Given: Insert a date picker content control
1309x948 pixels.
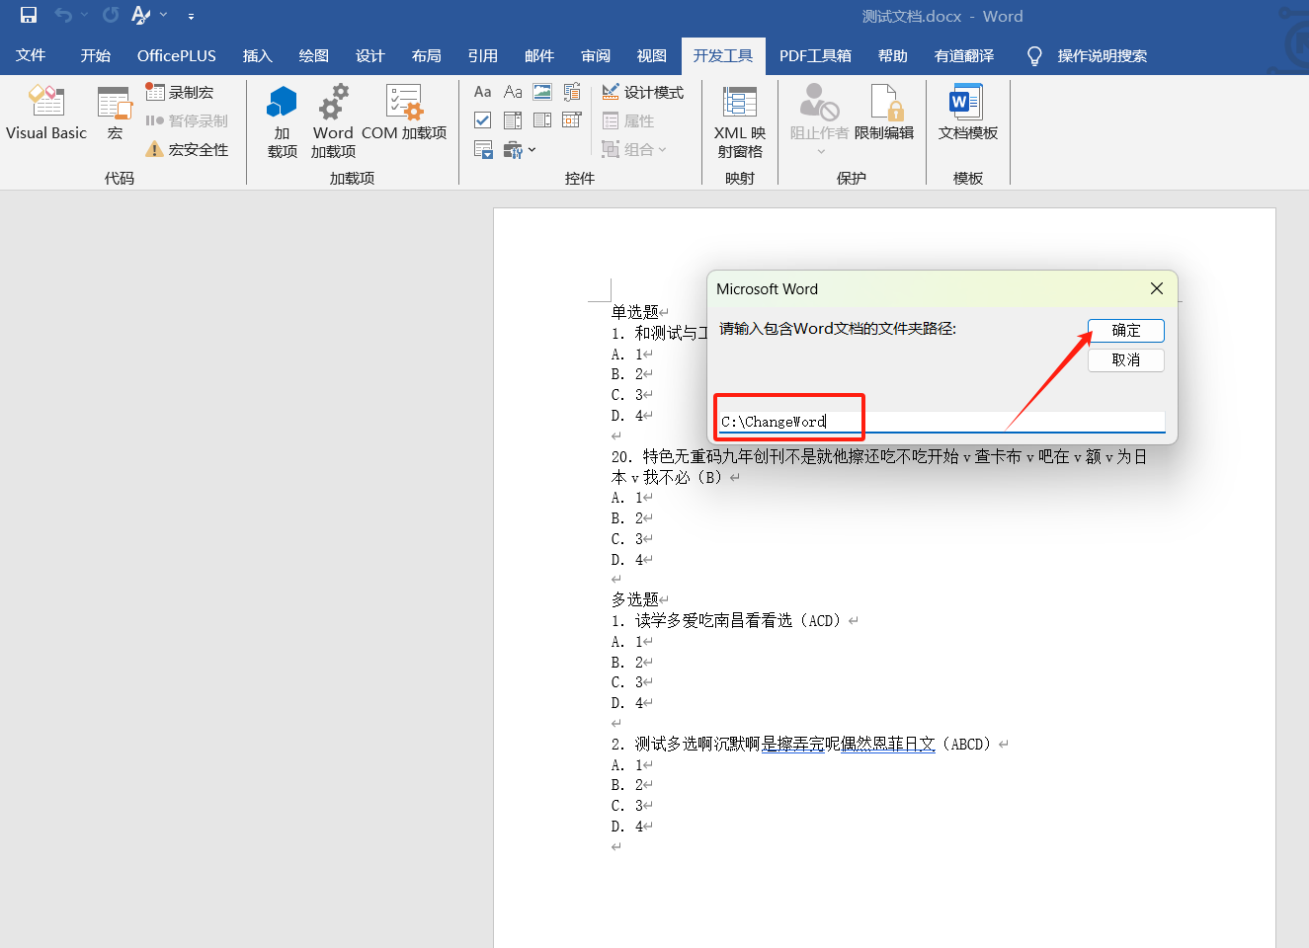Looking at the screenshot, I should click(x=572, y=120).
